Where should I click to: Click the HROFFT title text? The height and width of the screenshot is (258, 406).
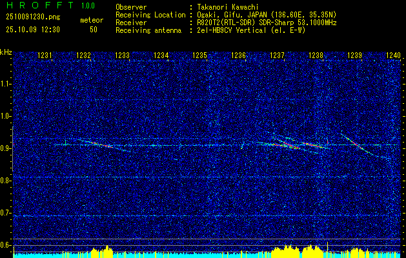(40, 5)
